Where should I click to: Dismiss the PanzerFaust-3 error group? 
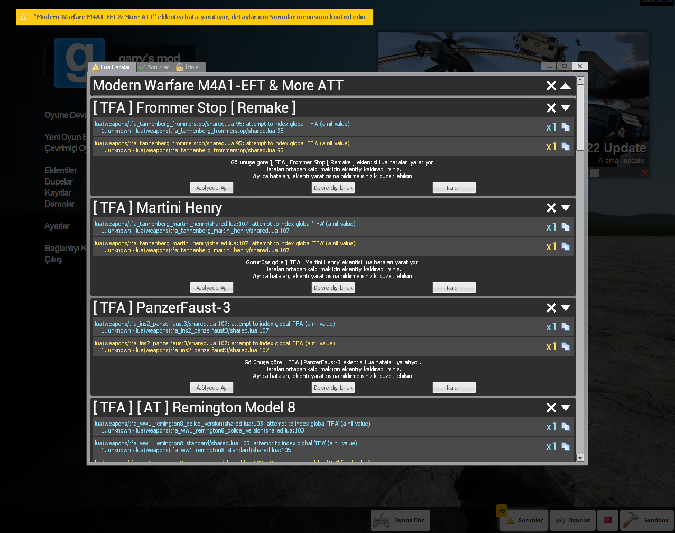tap(551, 308)
